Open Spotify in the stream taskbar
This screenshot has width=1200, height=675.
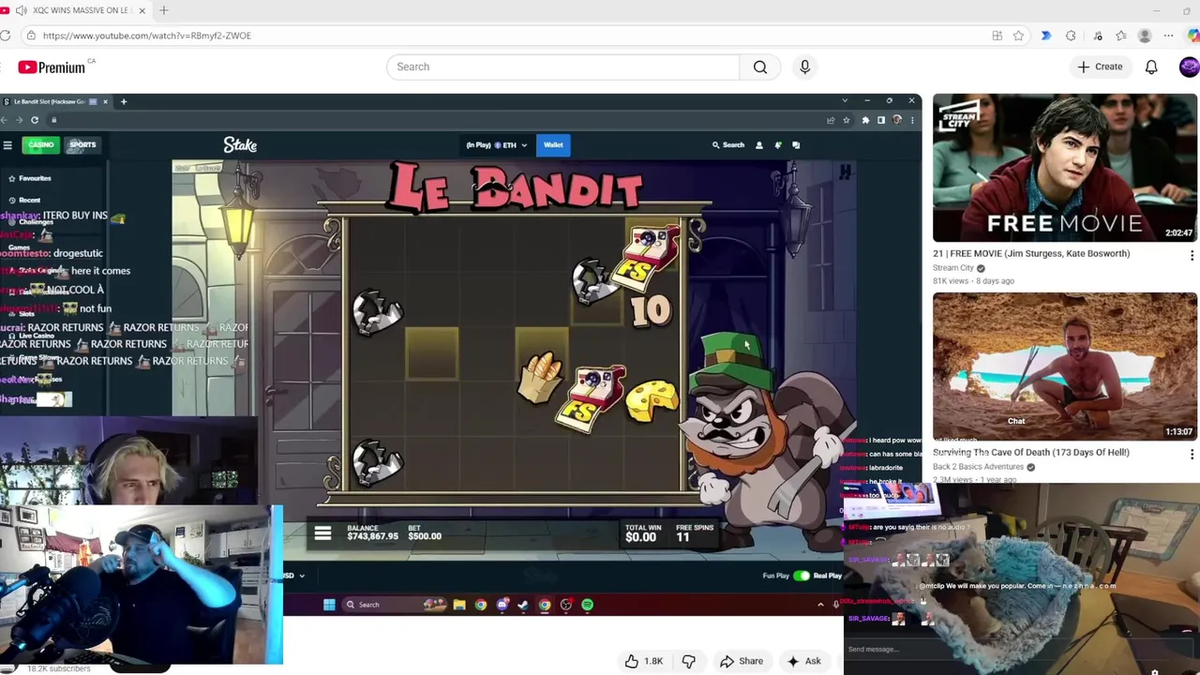pos(587,605)
